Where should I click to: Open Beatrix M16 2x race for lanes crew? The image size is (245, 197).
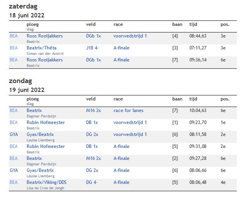[34, 110]
